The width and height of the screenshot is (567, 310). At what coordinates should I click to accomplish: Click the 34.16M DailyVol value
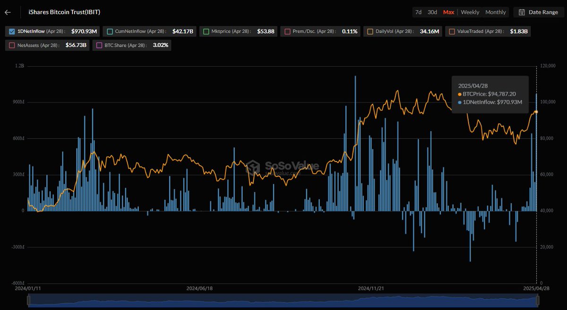[430, 32]
